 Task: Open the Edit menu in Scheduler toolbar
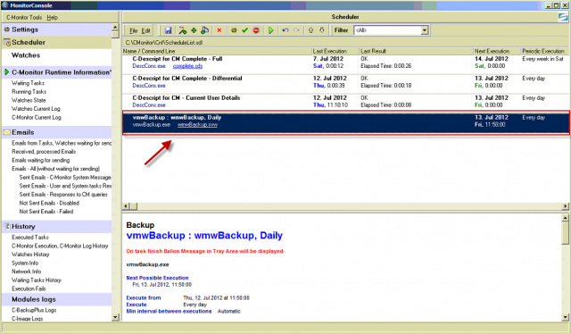point(145,30)
